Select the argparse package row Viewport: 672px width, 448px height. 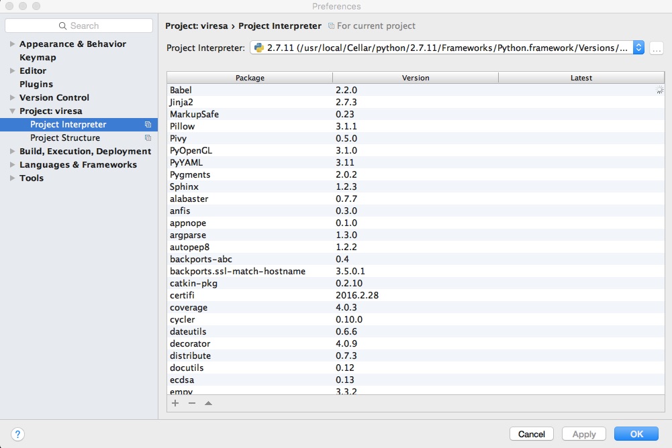(416, 235)
